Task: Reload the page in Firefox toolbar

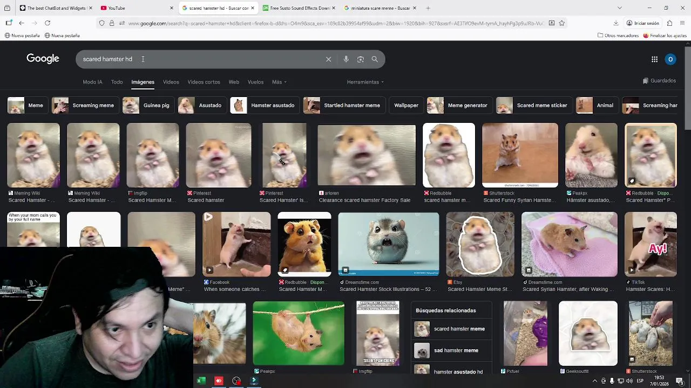Action: 48,23
